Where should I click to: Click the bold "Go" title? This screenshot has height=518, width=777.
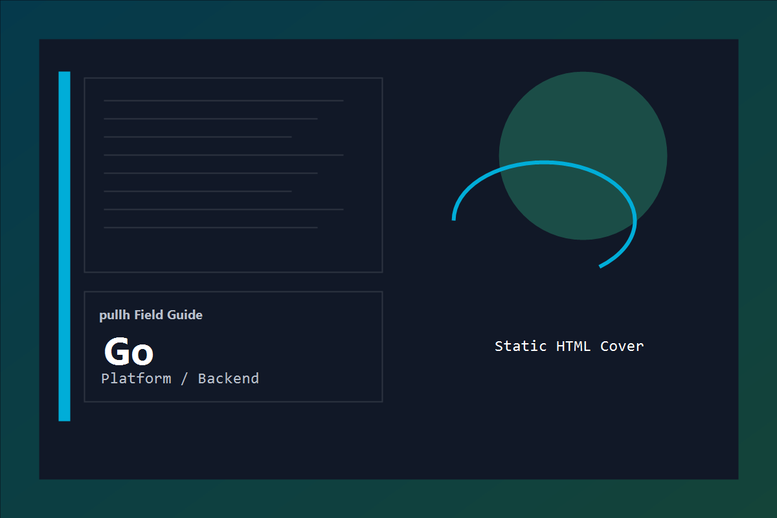point(129,353)
